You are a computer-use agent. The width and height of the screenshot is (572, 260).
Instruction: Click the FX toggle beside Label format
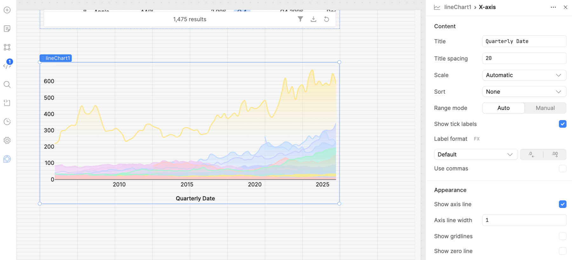point(477,139)
